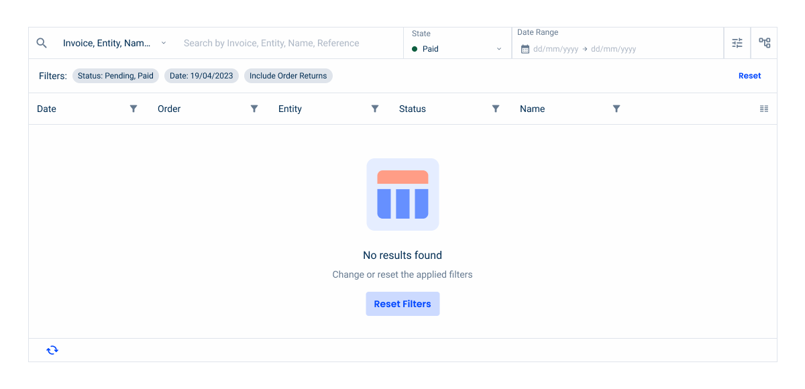Select the Status: Pending, Paid filter chip
Viewport: 805px width, 389px height.
[x=115, y=76]
